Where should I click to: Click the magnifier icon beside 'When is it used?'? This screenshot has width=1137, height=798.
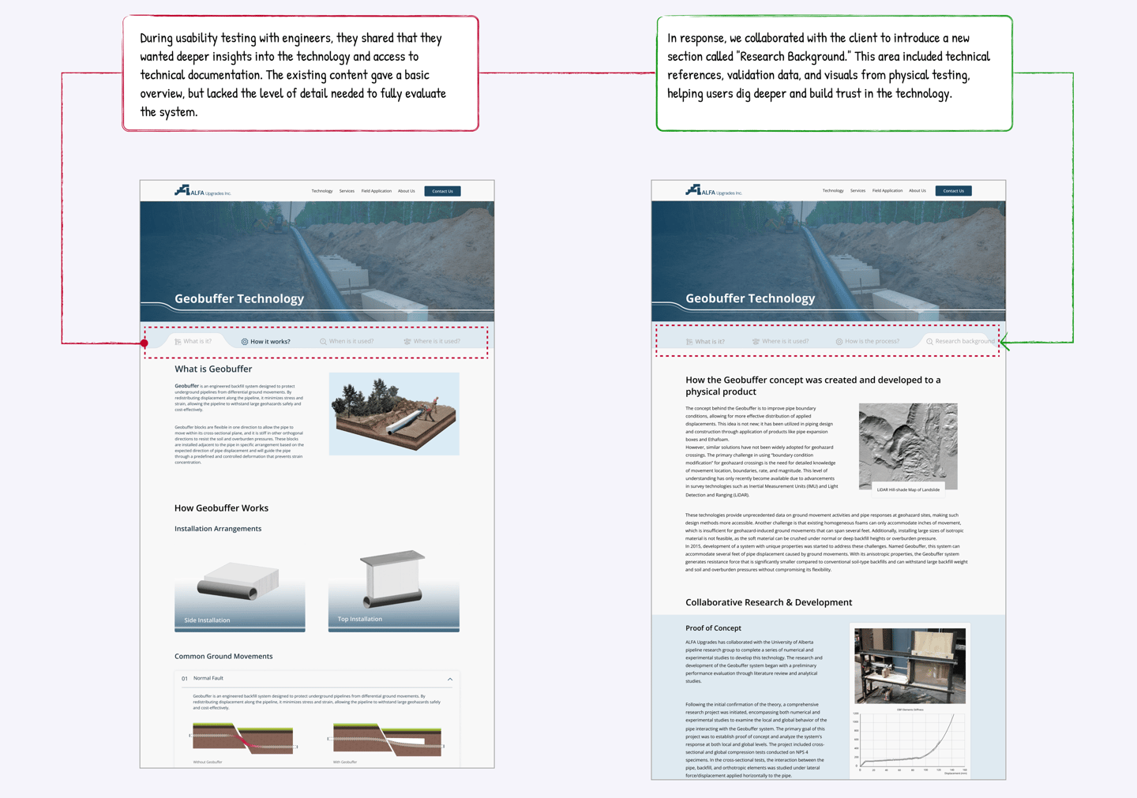click(x=323, y=342)
